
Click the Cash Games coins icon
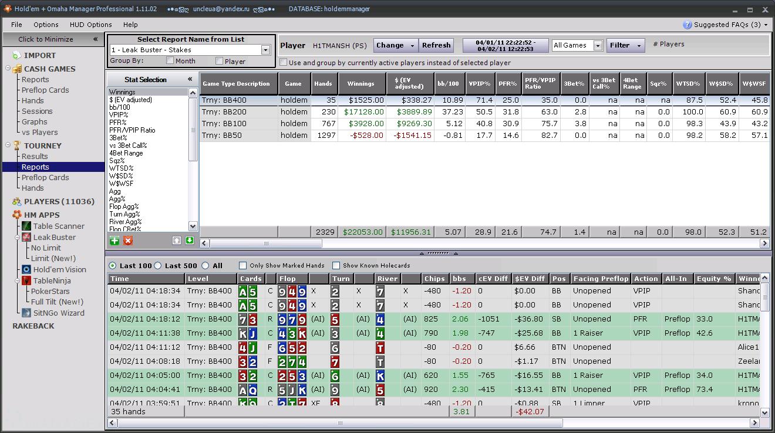pos(16,69)
